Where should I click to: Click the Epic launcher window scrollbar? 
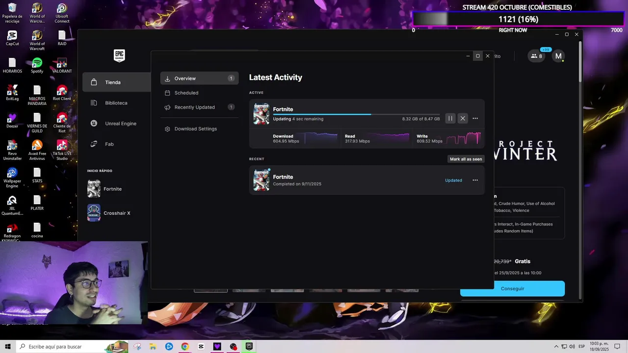coord(580,62)
